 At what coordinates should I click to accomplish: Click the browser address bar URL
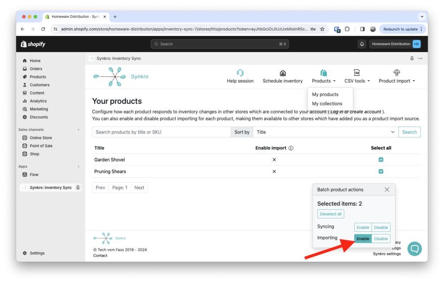click(x=184, y=29)
